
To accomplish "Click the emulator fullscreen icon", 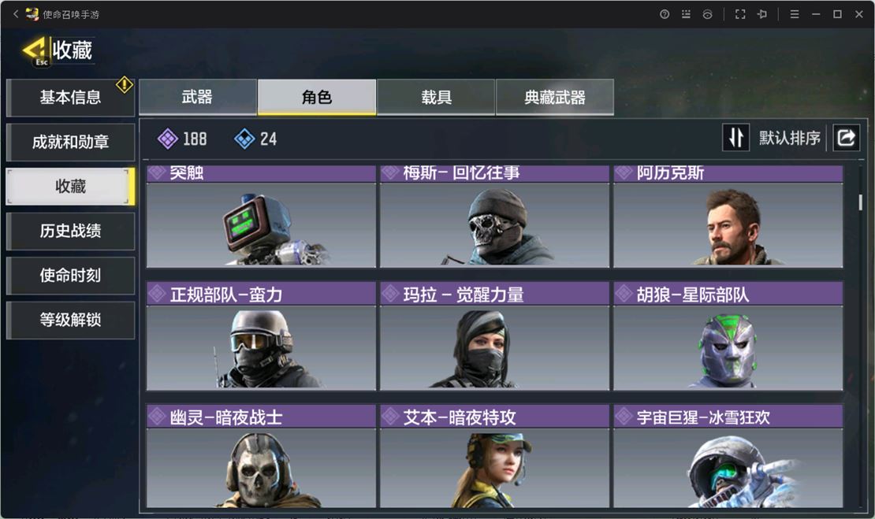I will coord(740,14).
